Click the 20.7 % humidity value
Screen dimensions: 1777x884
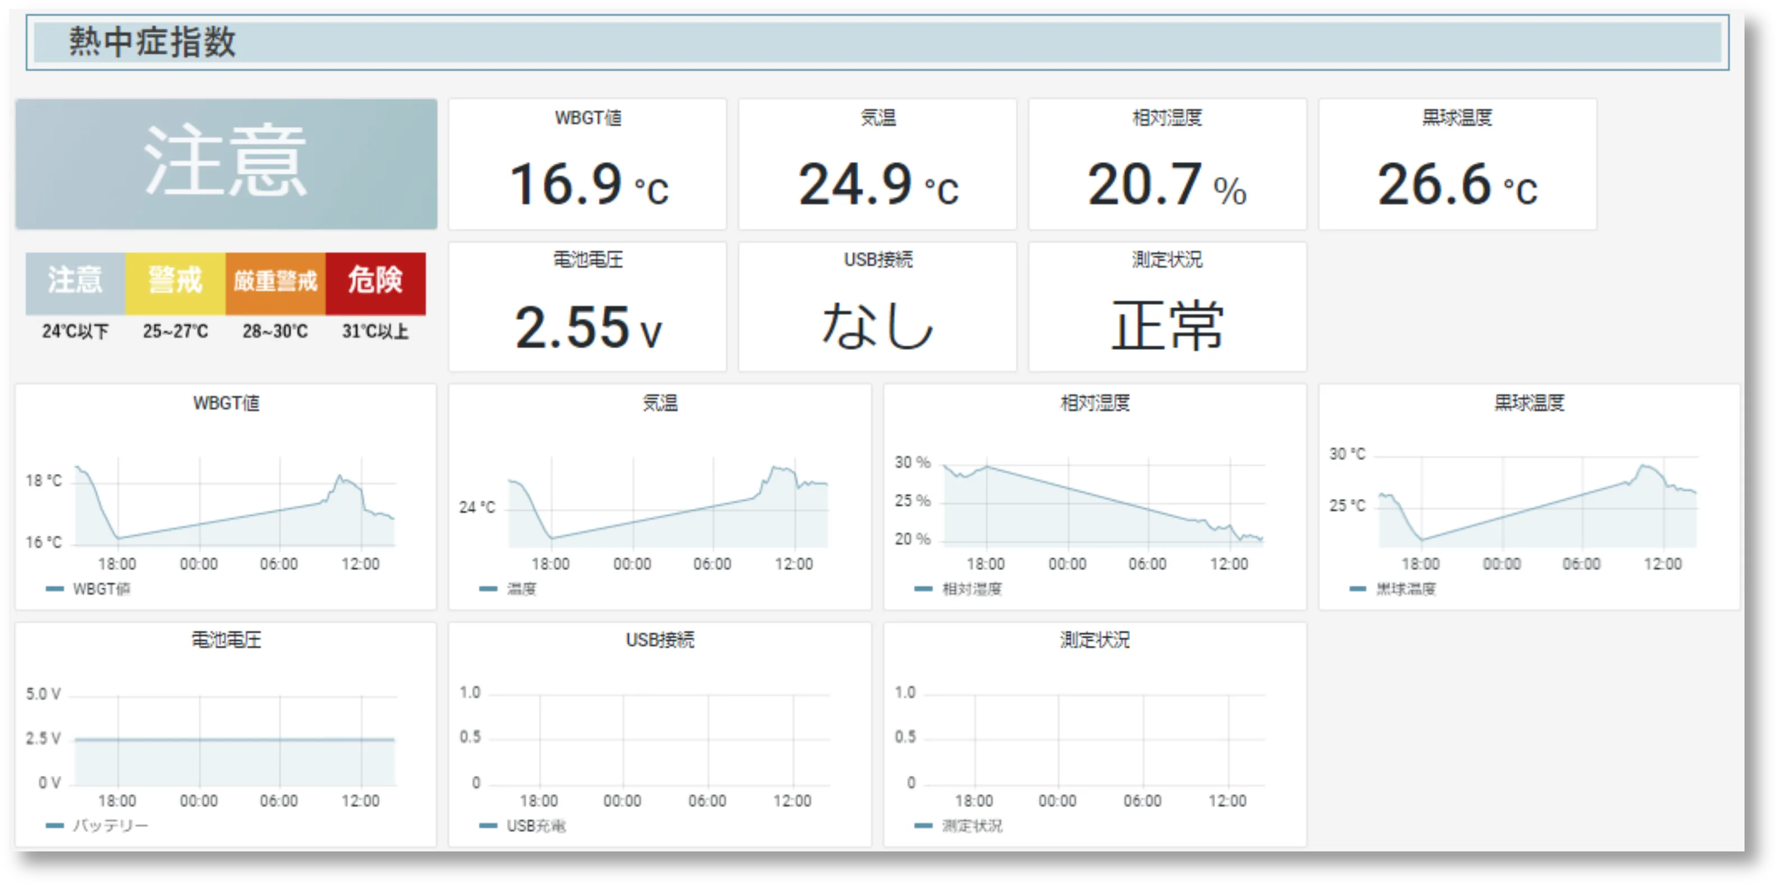coord(1167,185)
